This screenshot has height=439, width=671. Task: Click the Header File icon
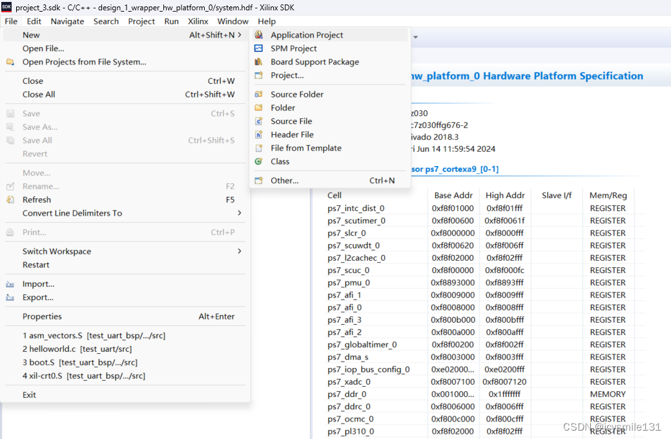click(258, 134)
